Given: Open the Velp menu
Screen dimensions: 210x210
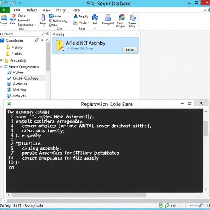Looking at the screenshot, I should coord(76,10).
